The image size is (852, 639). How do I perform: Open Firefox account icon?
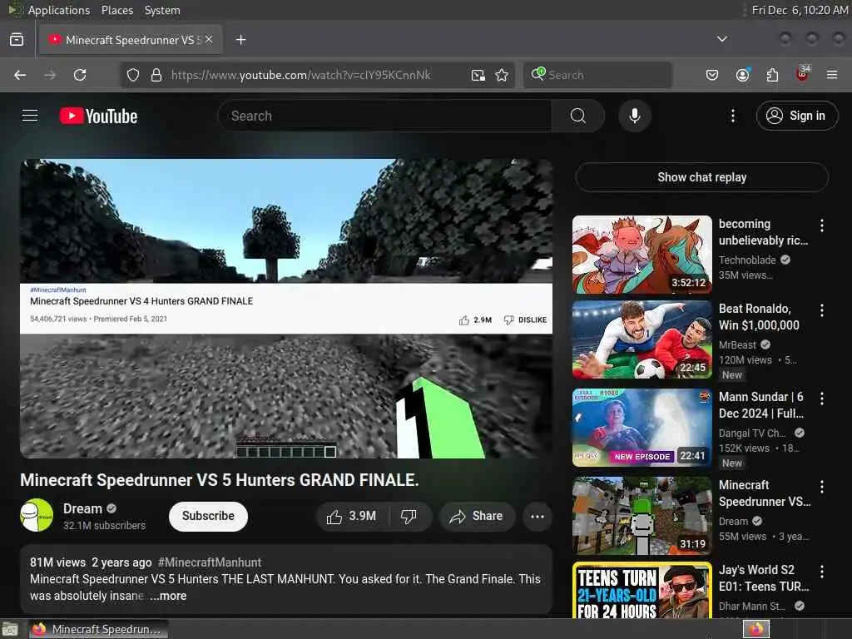[742, 75]
